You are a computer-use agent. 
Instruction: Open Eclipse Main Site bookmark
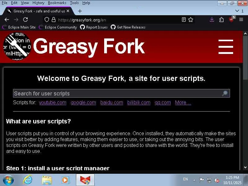(19, 27)
